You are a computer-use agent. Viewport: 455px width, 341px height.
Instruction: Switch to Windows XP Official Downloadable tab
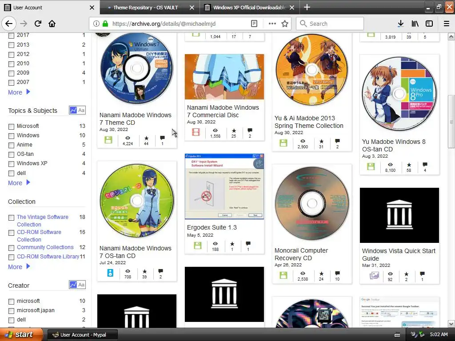pos(250,8)
